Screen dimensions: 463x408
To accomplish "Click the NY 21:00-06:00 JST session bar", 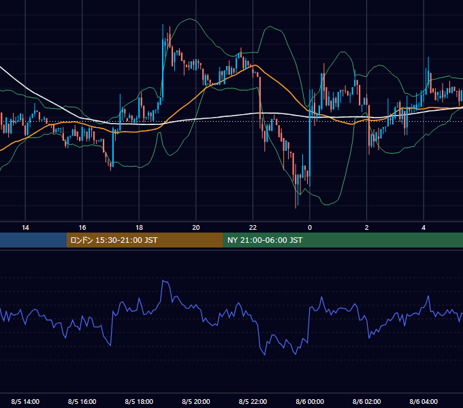I will [x=342, y=240].
